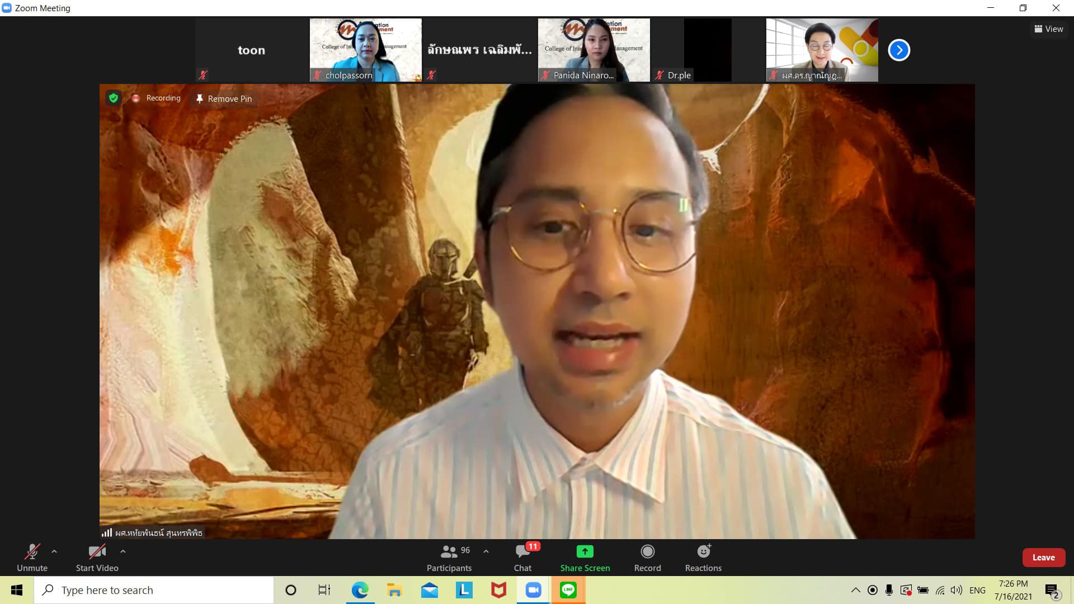The height and width of the screenshot is (604, 1074).
Task: Click the green encryption shield icon
Action: 114,98
